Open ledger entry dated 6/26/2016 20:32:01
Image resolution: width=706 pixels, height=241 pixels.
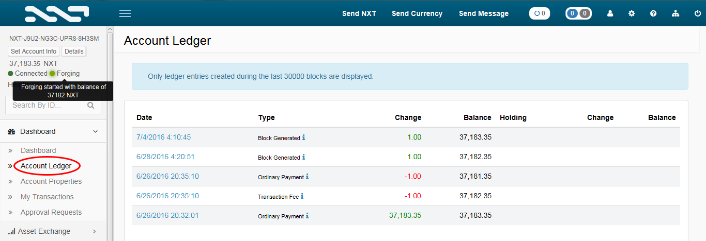coord(167,215)
